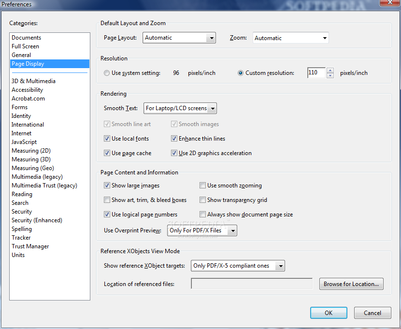Open Trust Manager category
Viewport: 401px width, 329px height.
(30, 246)
